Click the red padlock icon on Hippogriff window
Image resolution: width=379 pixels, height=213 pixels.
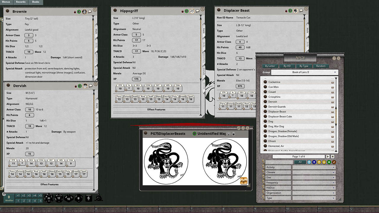pos(182,10)
